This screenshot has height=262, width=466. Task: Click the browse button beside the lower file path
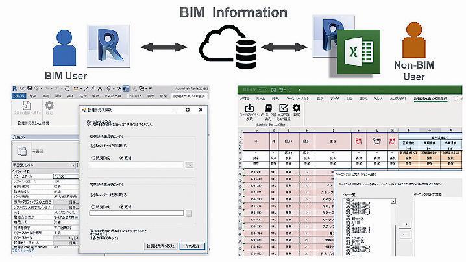tap(189, 213)
